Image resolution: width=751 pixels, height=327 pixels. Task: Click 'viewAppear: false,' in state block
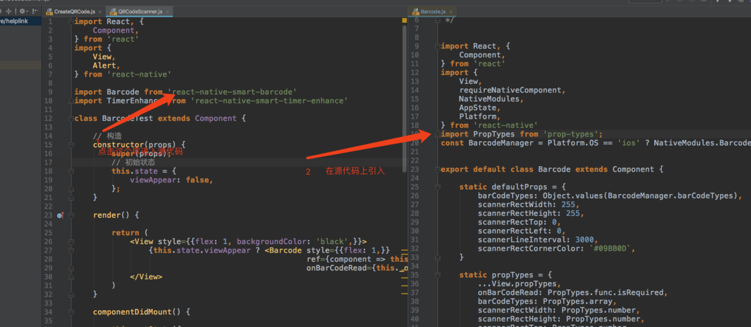[171, 180]
